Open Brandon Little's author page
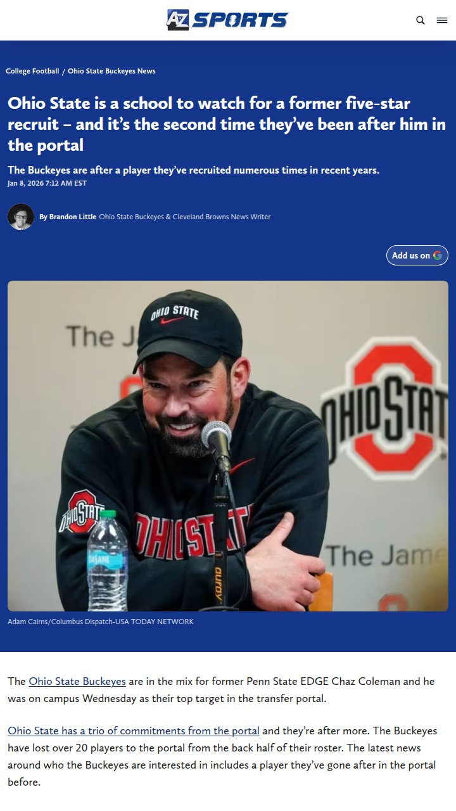The image size is (456, 811). point(73,217)
